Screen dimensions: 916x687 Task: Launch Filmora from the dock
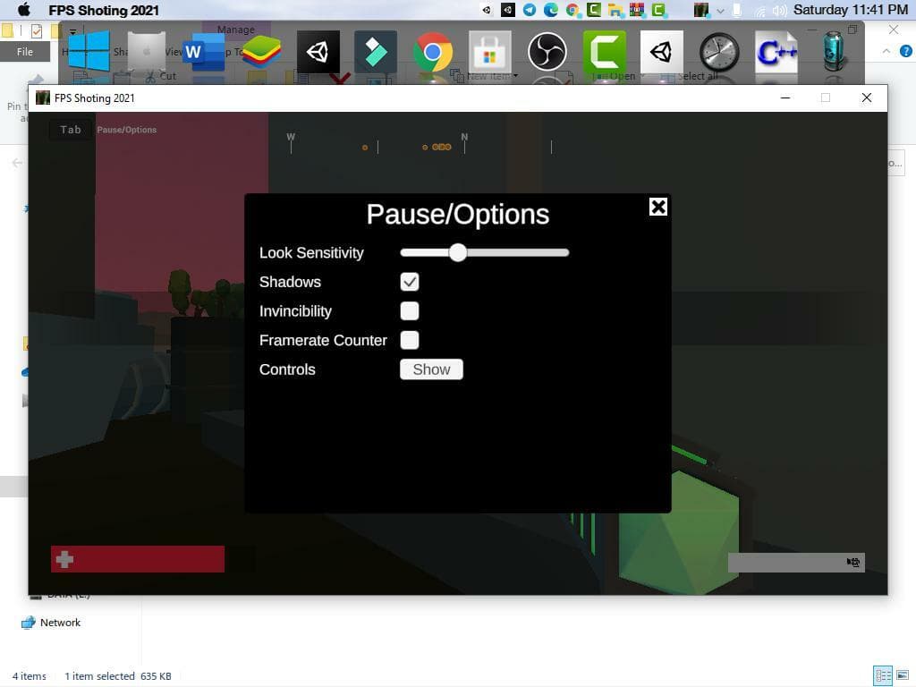point(376,52)
